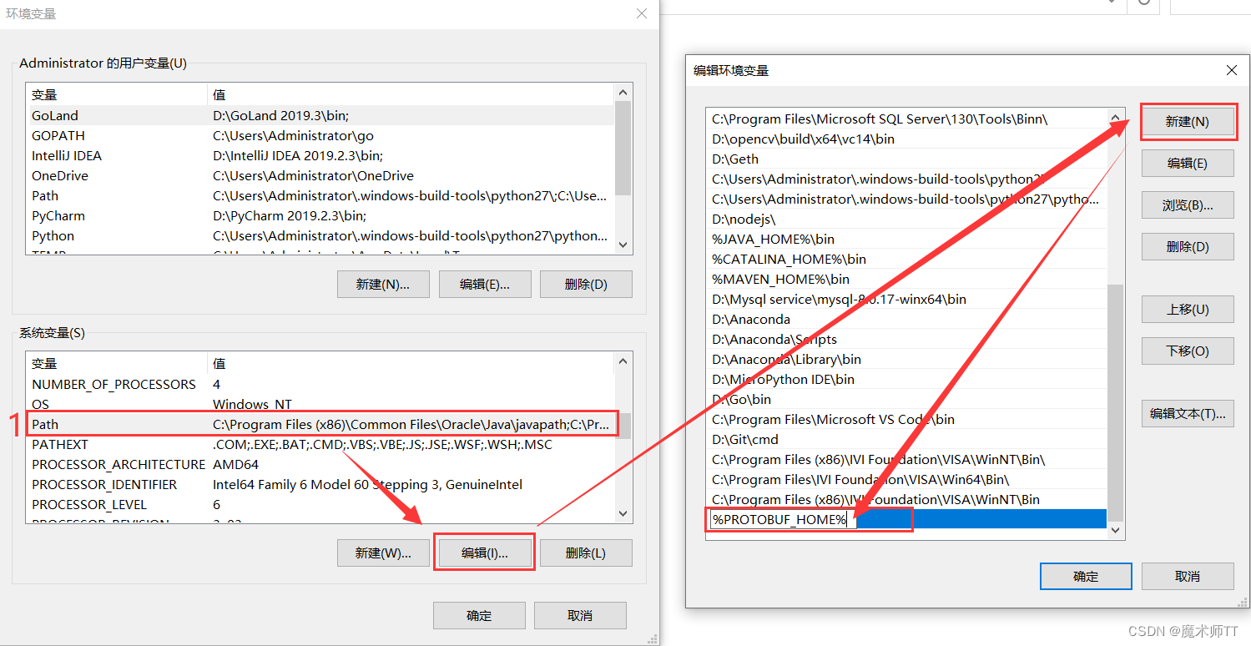
Task: Click 新建(N)... under user variables
Action: [383, 285]
